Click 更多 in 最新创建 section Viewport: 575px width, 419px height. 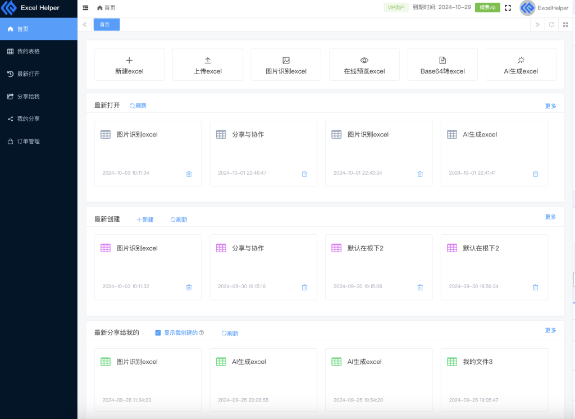point(550,217)
